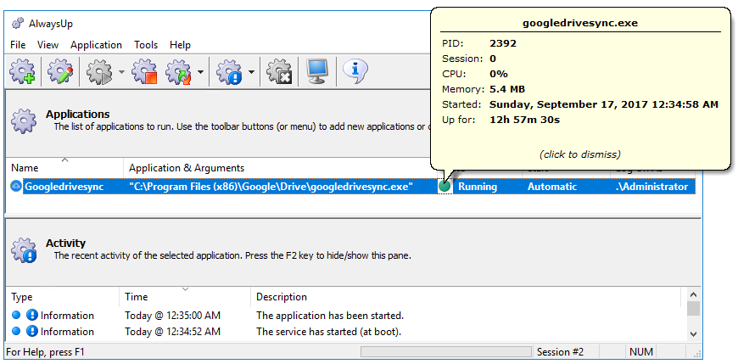
Task: Click the Description column header in Activity
Action: click(466, 297)
